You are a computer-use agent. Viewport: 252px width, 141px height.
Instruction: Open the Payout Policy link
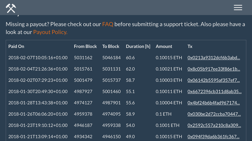click(50, 32)
